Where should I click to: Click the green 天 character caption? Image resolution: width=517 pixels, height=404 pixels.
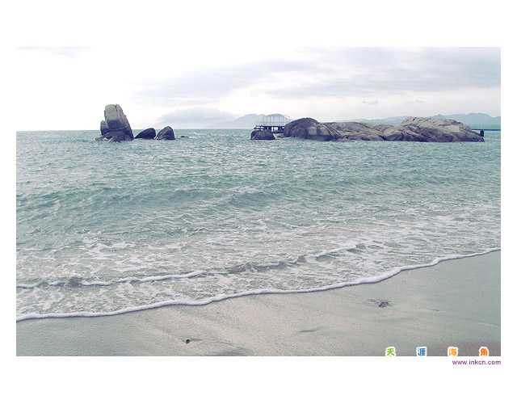pyautogui.click(x=390, y=351)
